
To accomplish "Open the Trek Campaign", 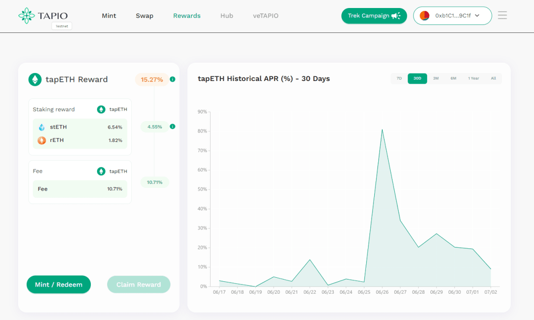I will coord(371,15).
